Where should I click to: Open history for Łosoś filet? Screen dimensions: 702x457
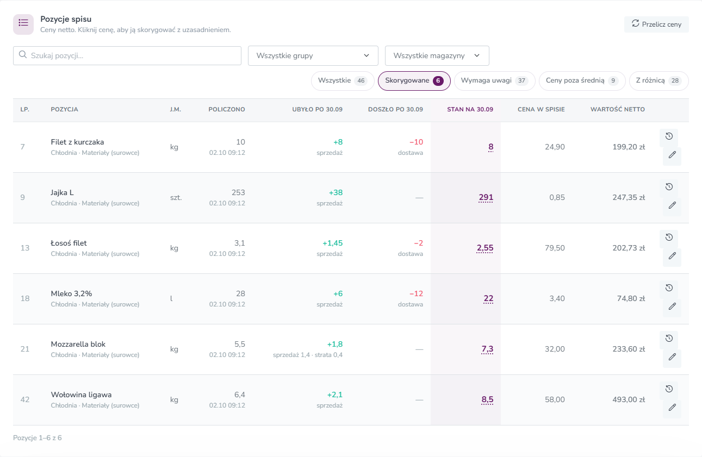pyautogui.click(x=669, y=237)
